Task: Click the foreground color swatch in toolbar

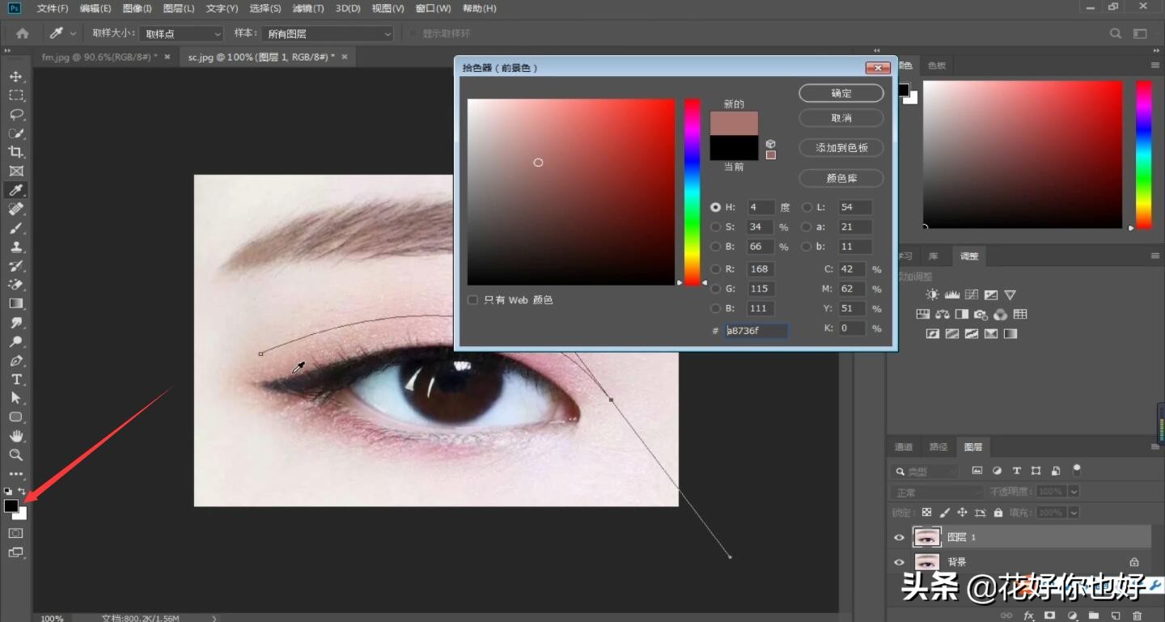Action: pos(11,506)
